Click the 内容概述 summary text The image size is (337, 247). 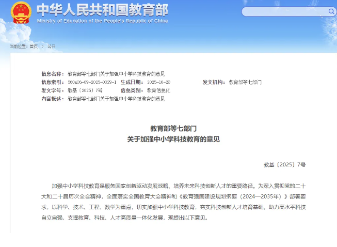116,98
